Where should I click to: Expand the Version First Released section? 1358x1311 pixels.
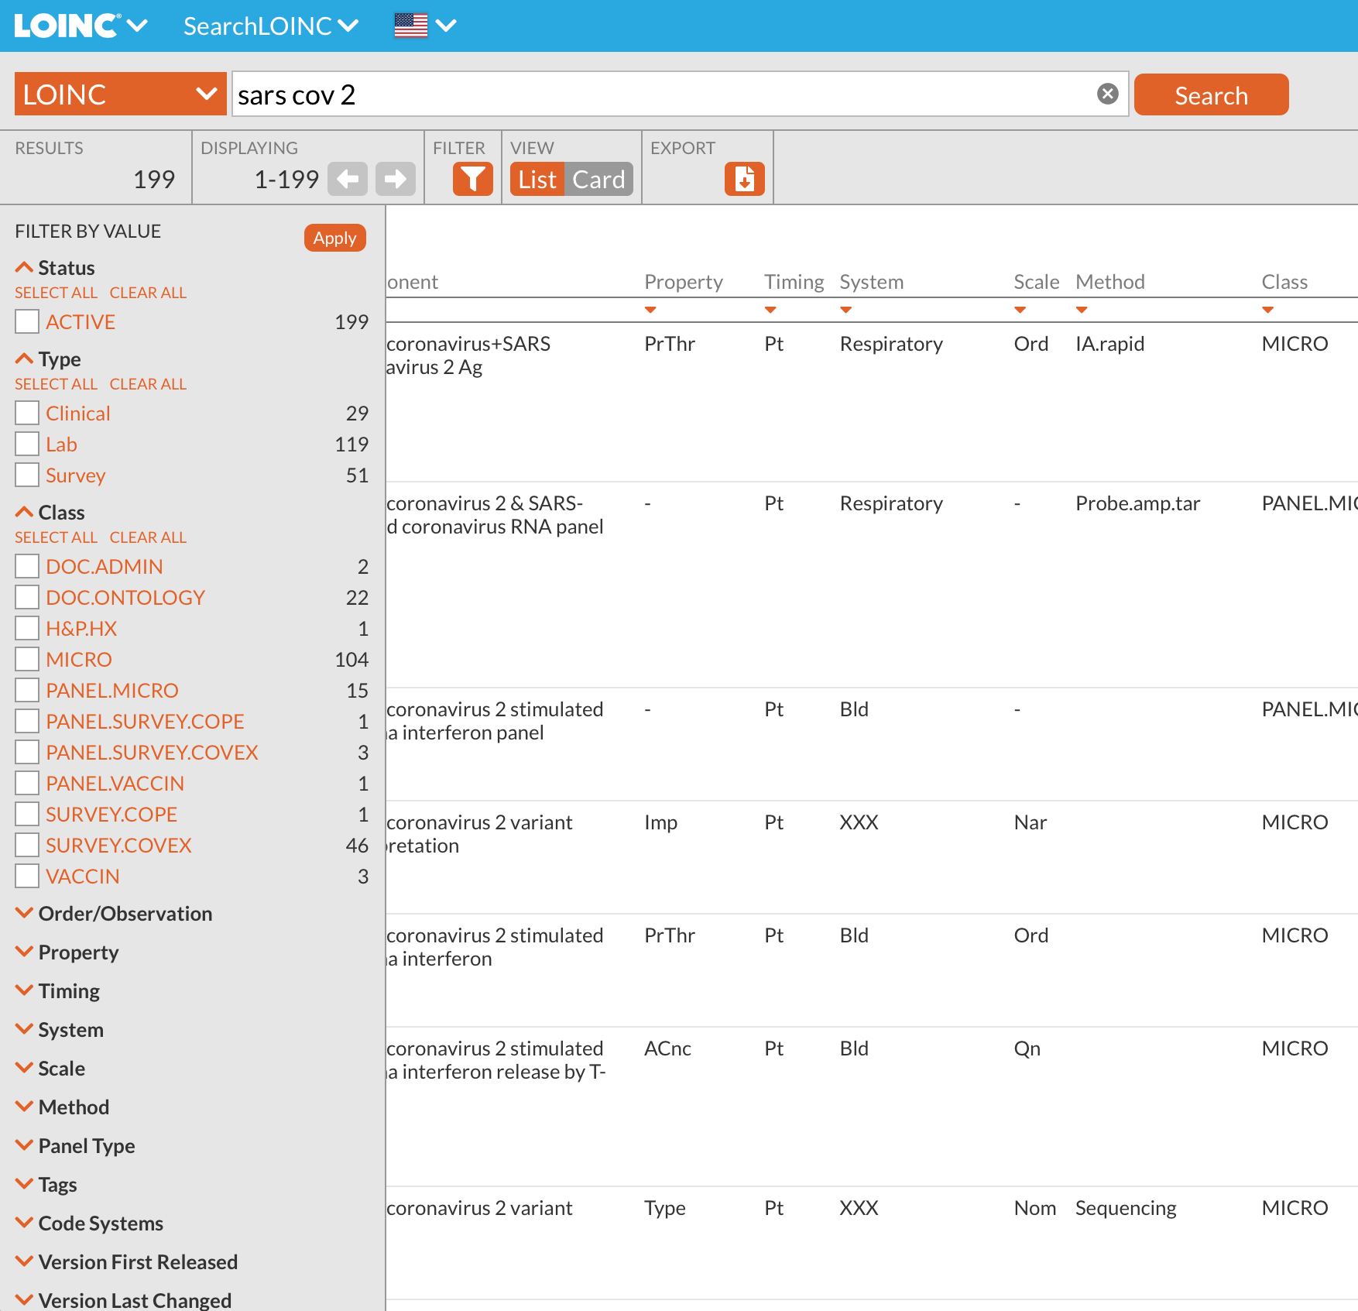click(x=127, y=1262)
